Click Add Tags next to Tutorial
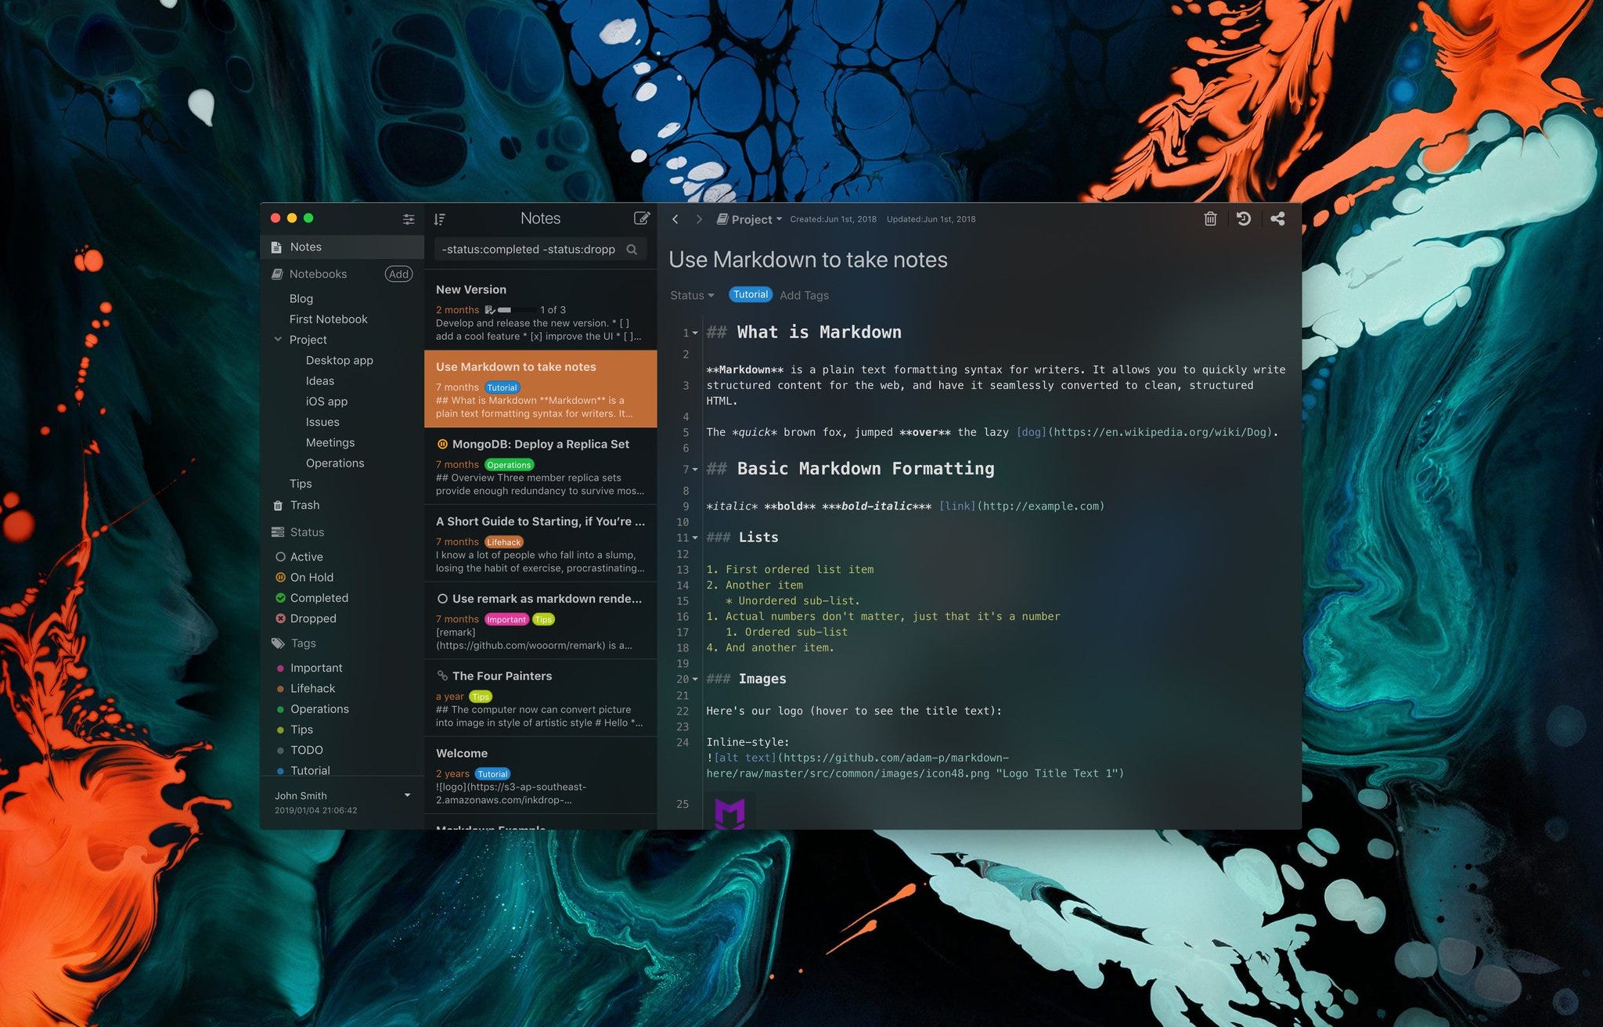1603x1027 pixels. [x=804, y=295]
